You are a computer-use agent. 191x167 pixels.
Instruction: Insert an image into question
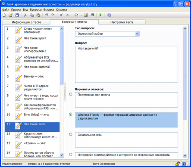click(x=86, y=15)
